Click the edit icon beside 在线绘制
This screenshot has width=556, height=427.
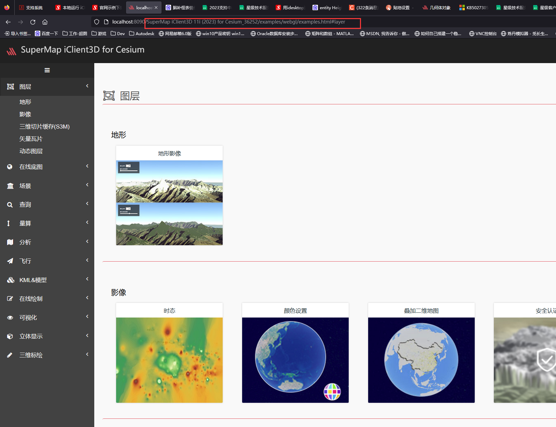[10, 299]
